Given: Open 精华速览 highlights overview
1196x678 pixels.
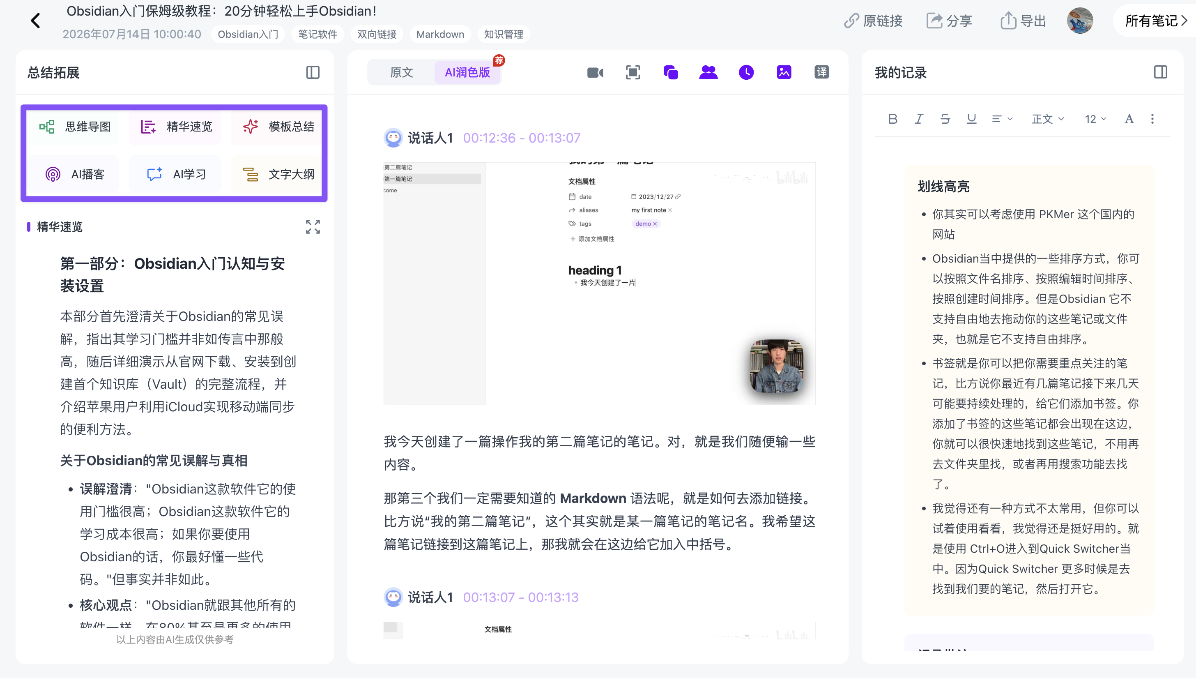Looking at the screenshot, I should 175,127.
